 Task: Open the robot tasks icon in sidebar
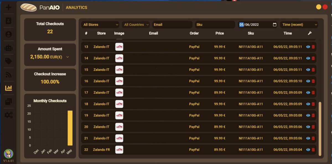click(x=9, y=48)
